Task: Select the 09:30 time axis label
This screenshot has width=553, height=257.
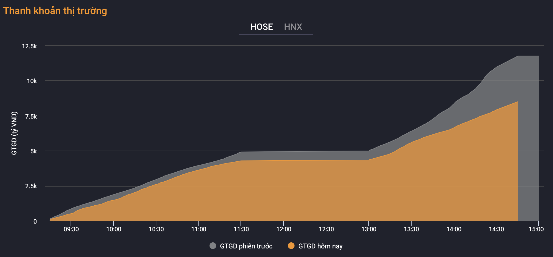Action: click(71, 229)
